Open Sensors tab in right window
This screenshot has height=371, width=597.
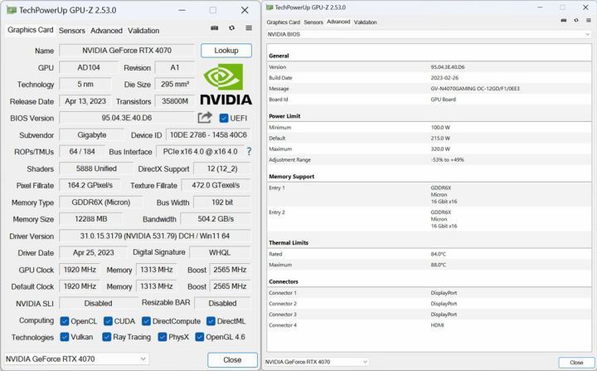point(313,22)
